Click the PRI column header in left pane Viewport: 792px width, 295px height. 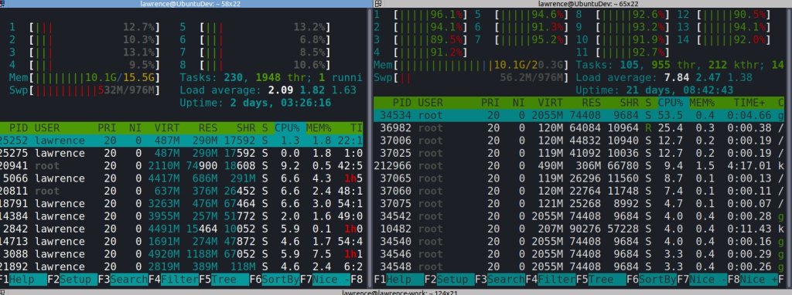107,128
